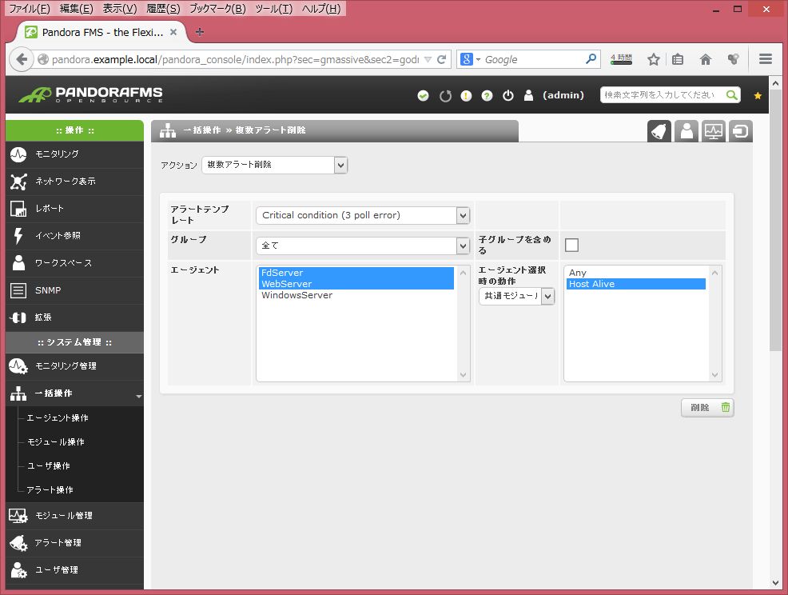Open the 共通モジュール dropdown
The height and width of the screenshot is (595, 788).
[516, 296]
